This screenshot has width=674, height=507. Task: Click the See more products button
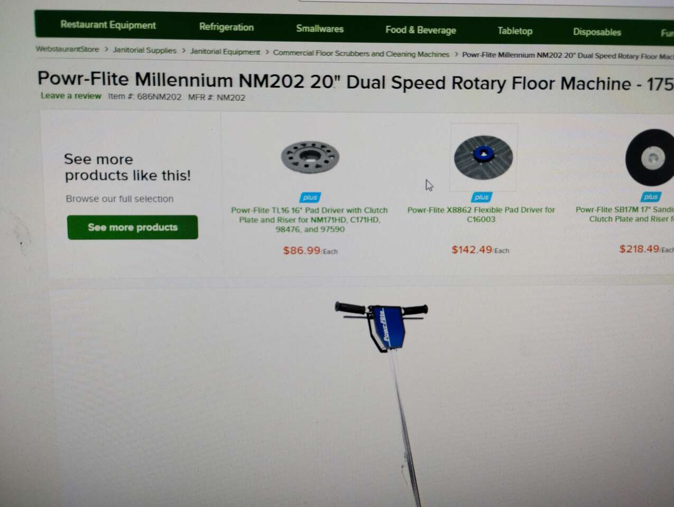(x=133, y=227)
